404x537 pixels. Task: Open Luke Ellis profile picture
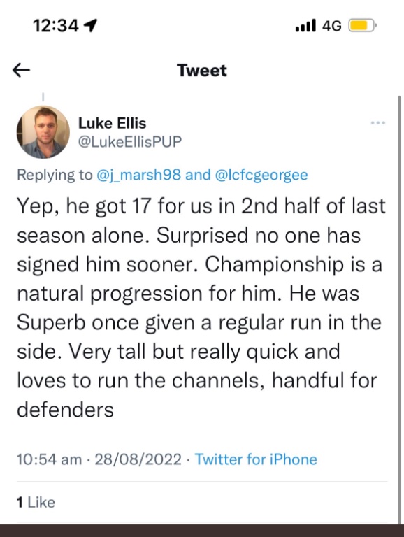pyautogui.click(x=43, y=132)
